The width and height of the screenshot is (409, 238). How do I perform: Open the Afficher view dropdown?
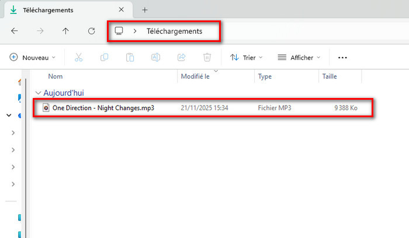(299, 57)
